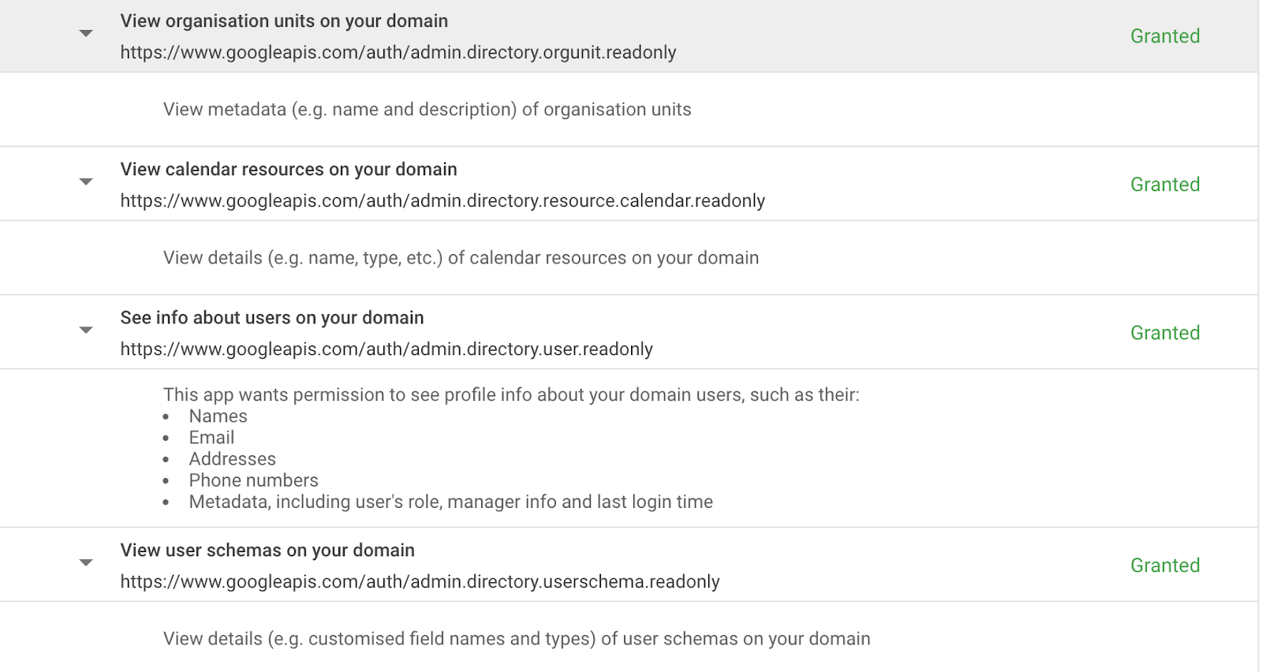
Task: Click the 'View organisation units on your domain' title
Action: point(284,21)
